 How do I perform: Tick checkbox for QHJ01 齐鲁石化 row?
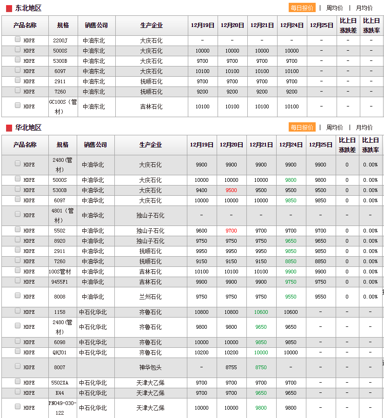18,352
